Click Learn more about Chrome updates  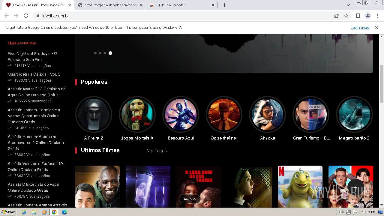[360, 27]
